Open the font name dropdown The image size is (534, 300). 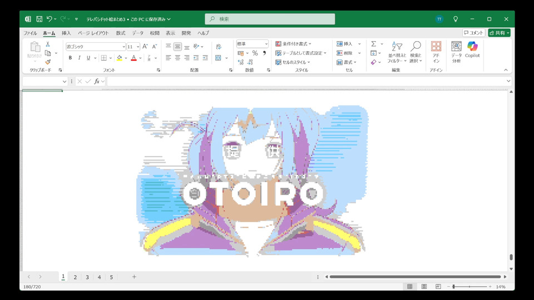pos(123,47)
